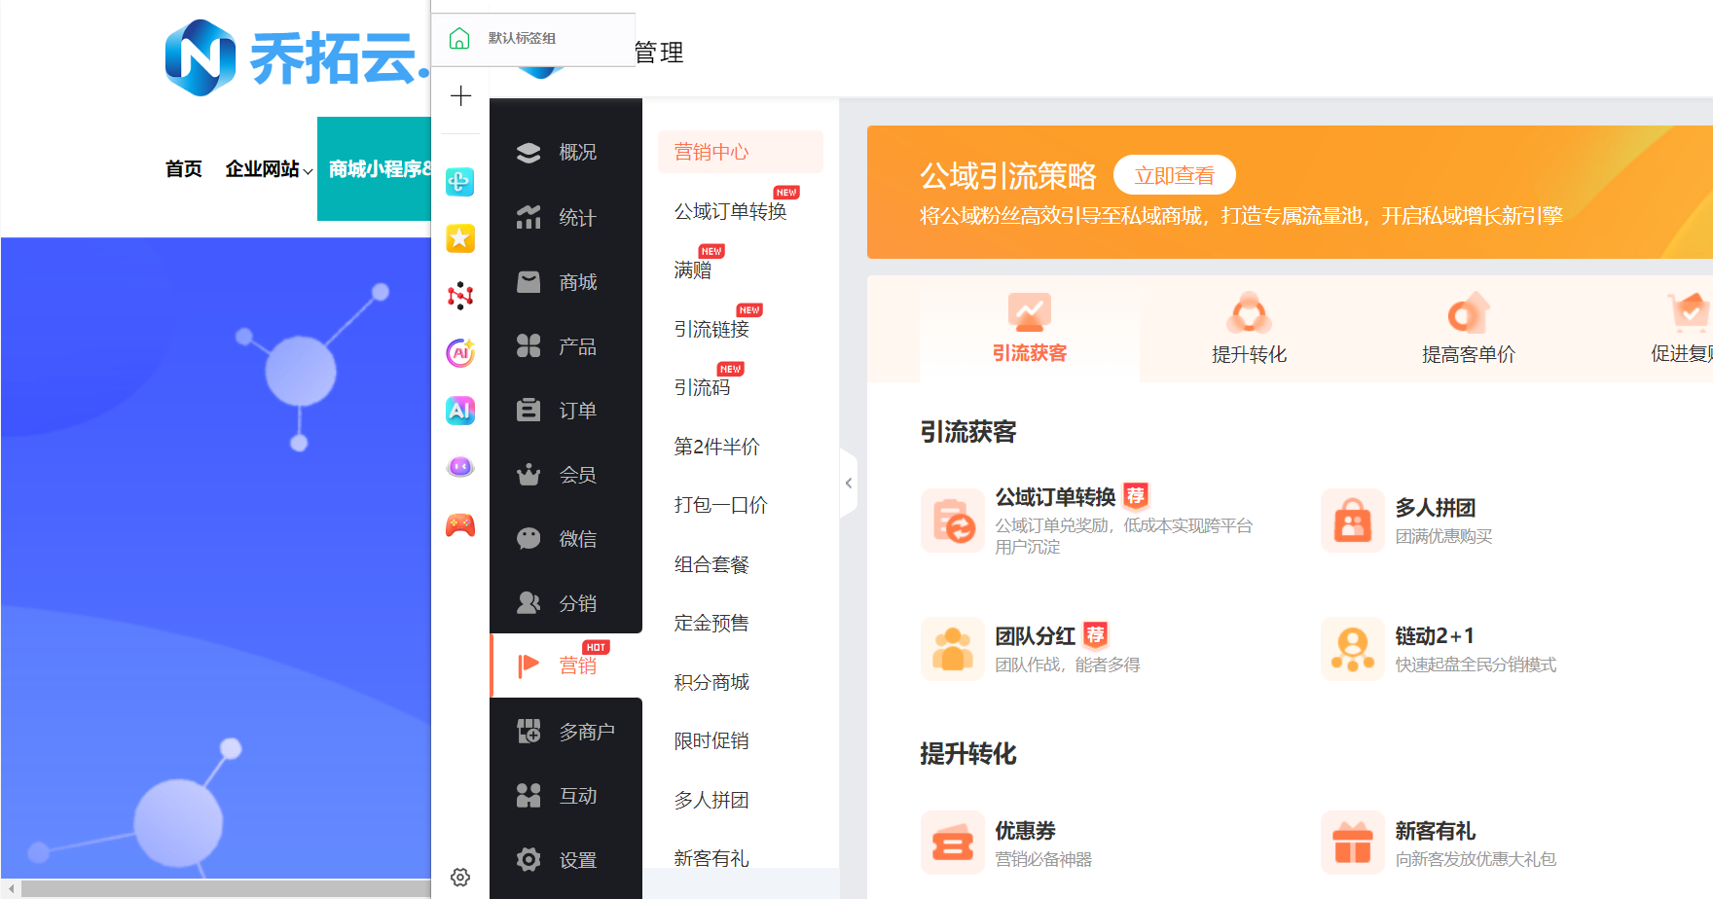The width and height of the screenshot is (1713, 899).
Task: Collapse the submenu with the arrow handle
Action: tap(849, 484)
